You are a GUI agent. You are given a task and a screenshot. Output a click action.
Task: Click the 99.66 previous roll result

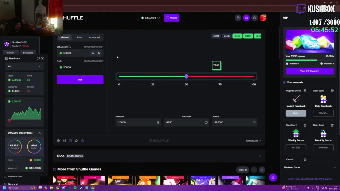point(237,36)
